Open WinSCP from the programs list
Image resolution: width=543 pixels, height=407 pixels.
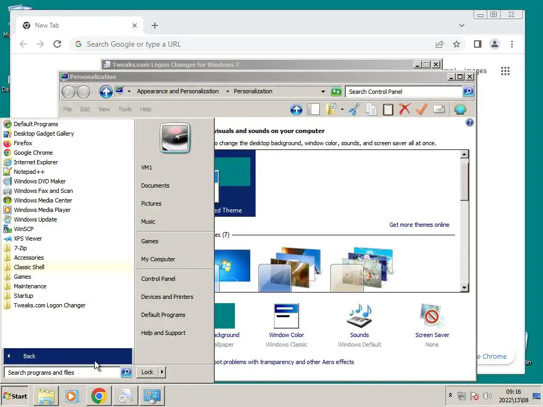68,229
